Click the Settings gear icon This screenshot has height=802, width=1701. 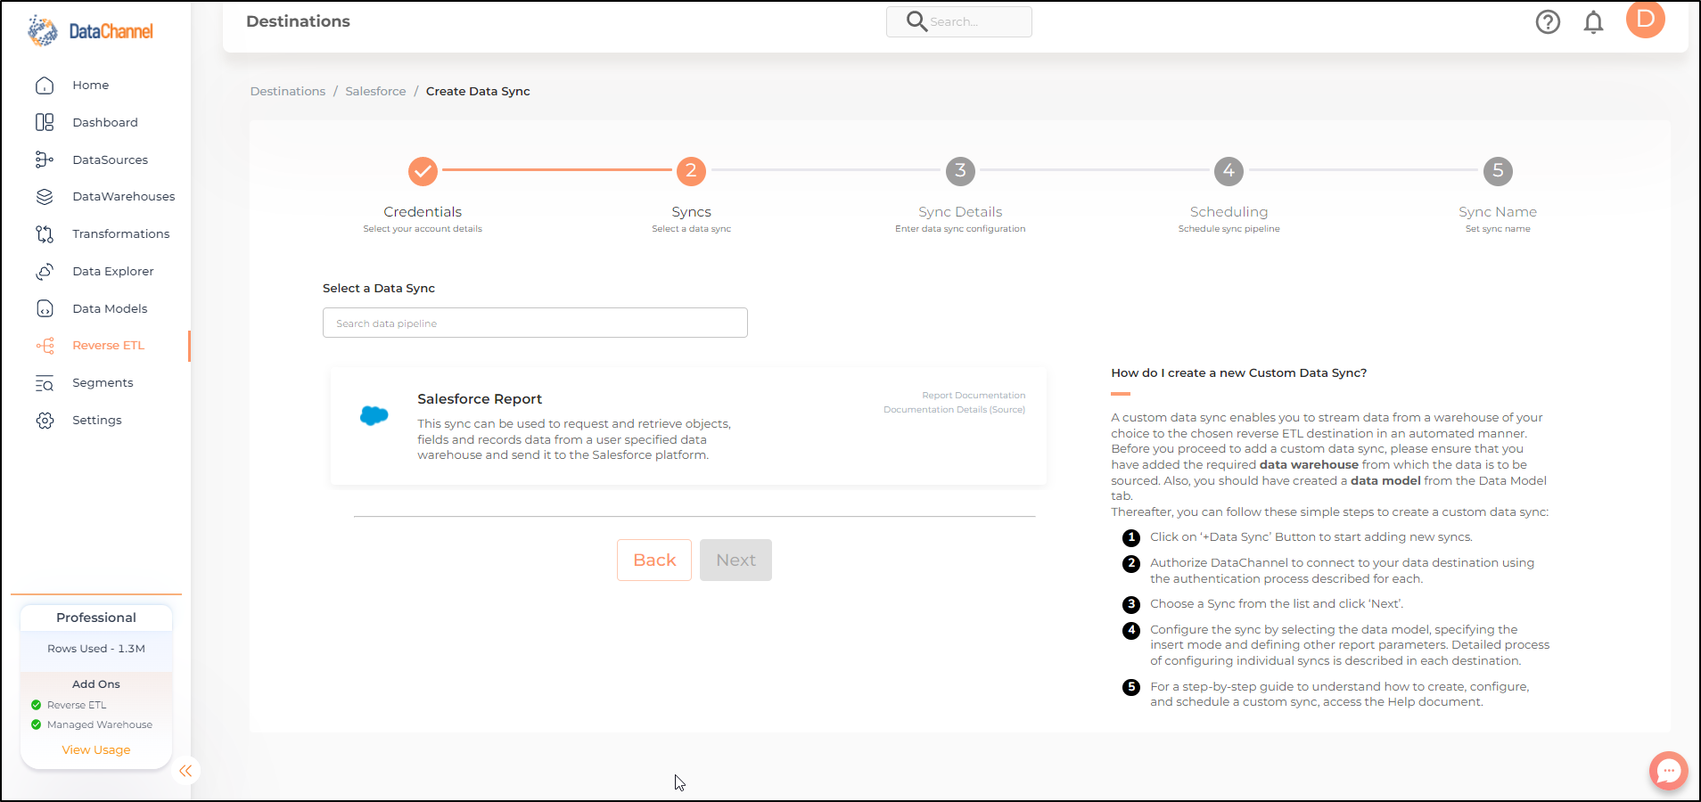pos(45,421)
